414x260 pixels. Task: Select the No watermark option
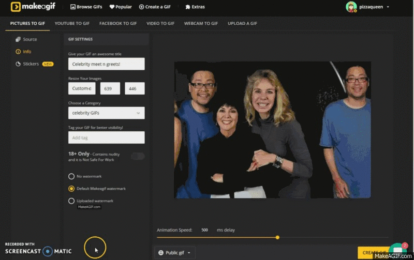pyautogui.click(x=71, y=176)
